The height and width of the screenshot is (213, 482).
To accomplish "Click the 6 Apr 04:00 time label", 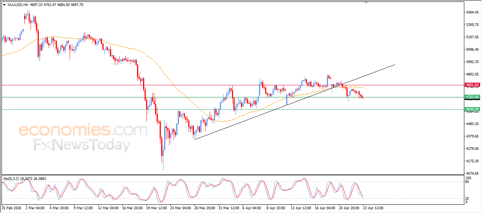I will (252, 207).
